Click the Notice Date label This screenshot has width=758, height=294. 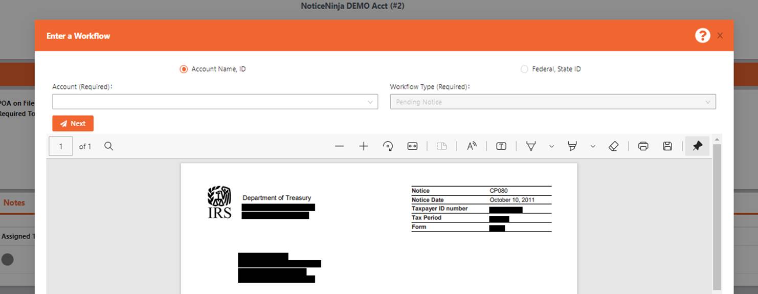428,200
